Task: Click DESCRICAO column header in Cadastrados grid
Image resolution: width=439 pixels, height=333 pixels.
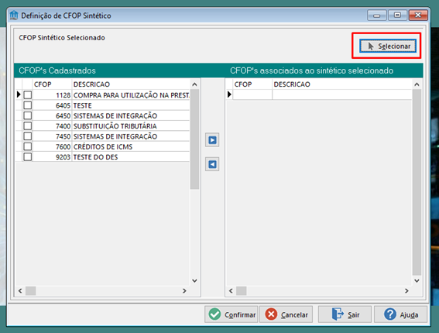Action: [x=131, y=84]
